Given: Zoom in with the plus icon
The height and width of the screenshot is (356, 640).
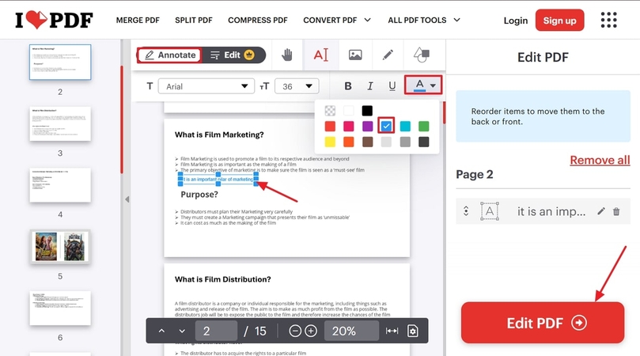Looking at the screenshot, I should [311, 331].
